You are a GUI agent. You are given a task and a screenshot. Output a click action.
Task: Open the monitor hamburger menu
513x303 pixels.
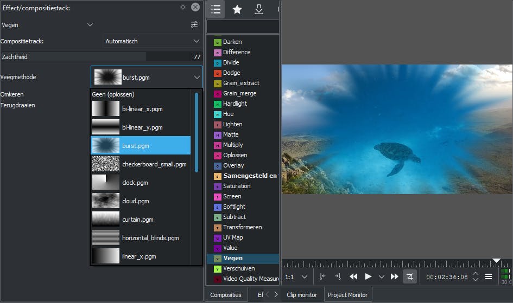coord(489,276)
